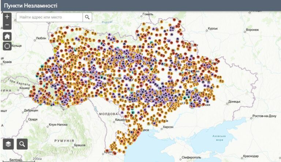Click the Гомель city label
This screenshot has width=281, height=162.
[148, 14]
